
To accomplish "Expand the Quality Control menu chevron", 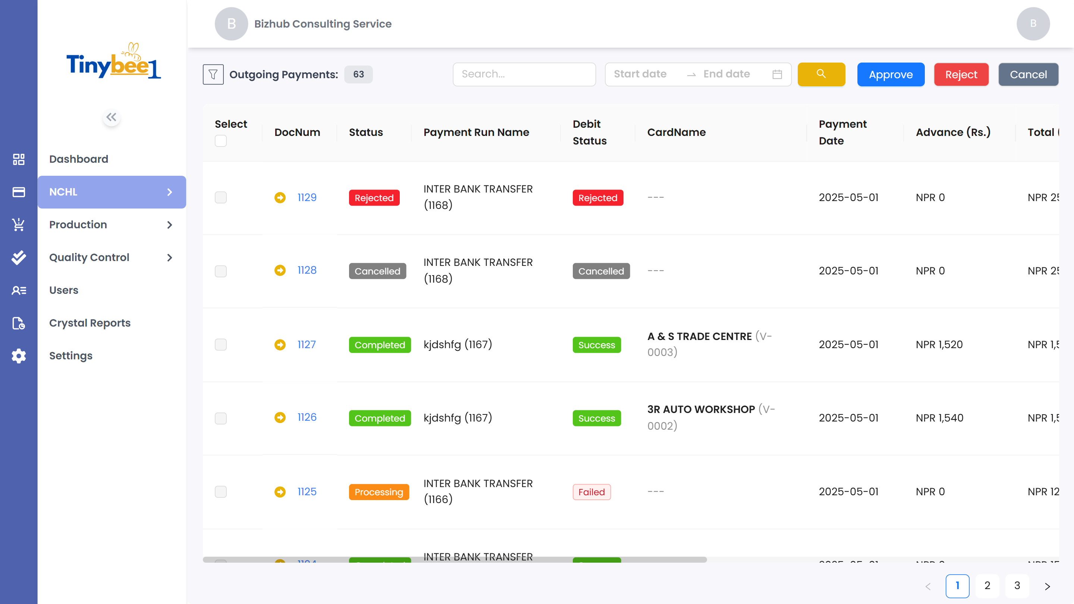I will 169,258.
